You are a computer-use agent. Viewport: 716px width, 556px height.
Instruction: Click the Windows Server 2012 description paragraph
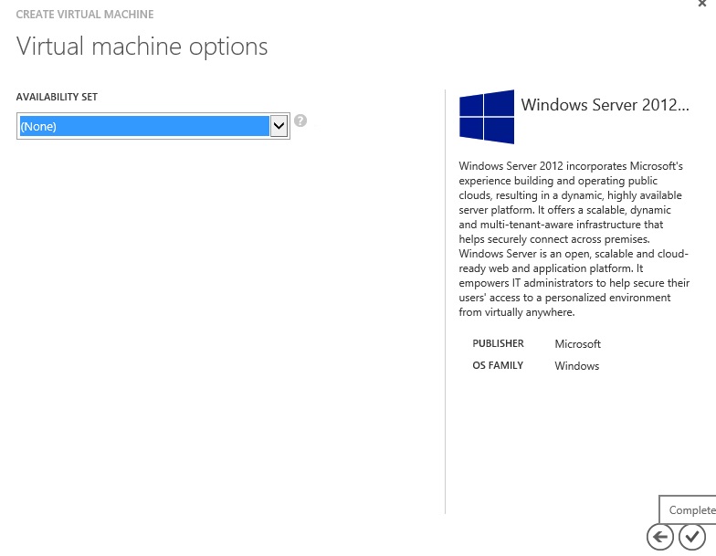(x=574, y=239)
